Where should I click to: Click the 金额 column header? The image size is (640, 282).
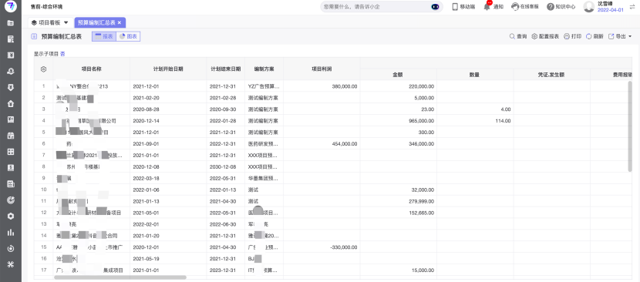point(399,75)
